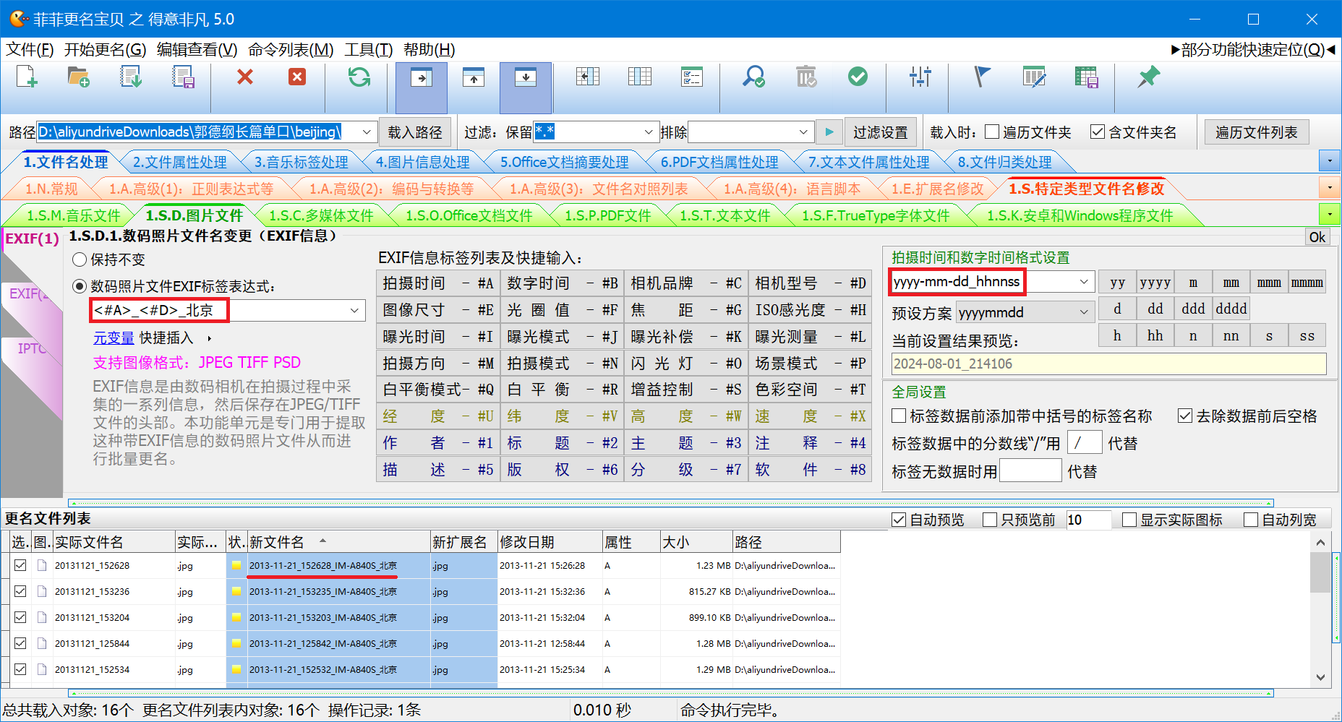
Task: Toggle the 含文件夹名 checkbox
Action: (x=1098, y=132)
